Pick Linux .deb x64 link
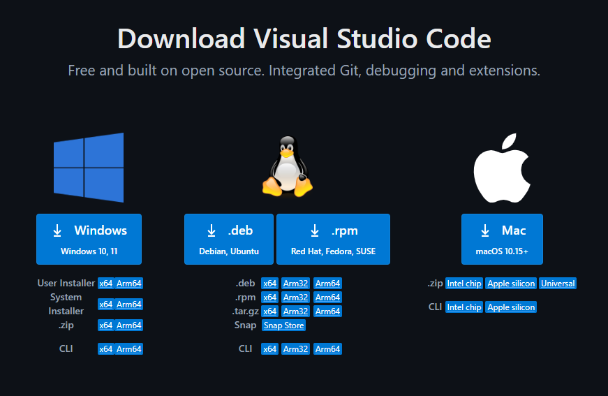This screenshot has height=396, width=608. pos(270,284)
